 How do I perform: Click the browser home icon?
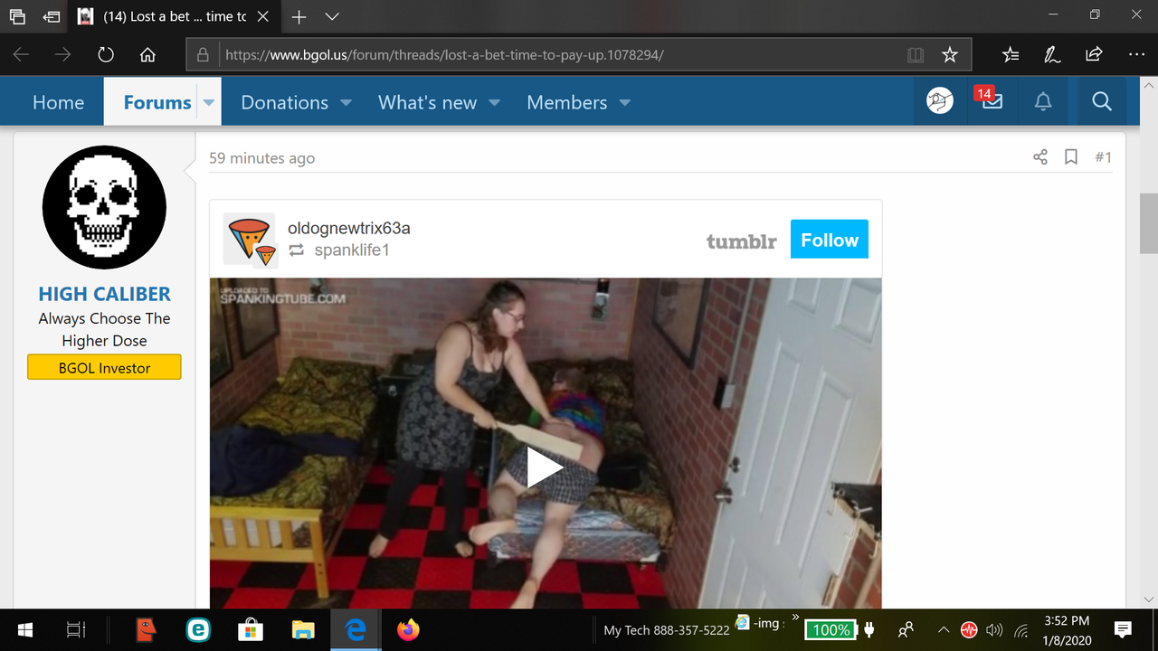click(x=147, y=55)
